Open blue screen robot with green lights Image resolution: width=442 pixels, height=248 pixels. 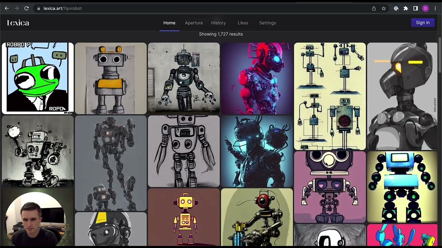tap(402, 187)
